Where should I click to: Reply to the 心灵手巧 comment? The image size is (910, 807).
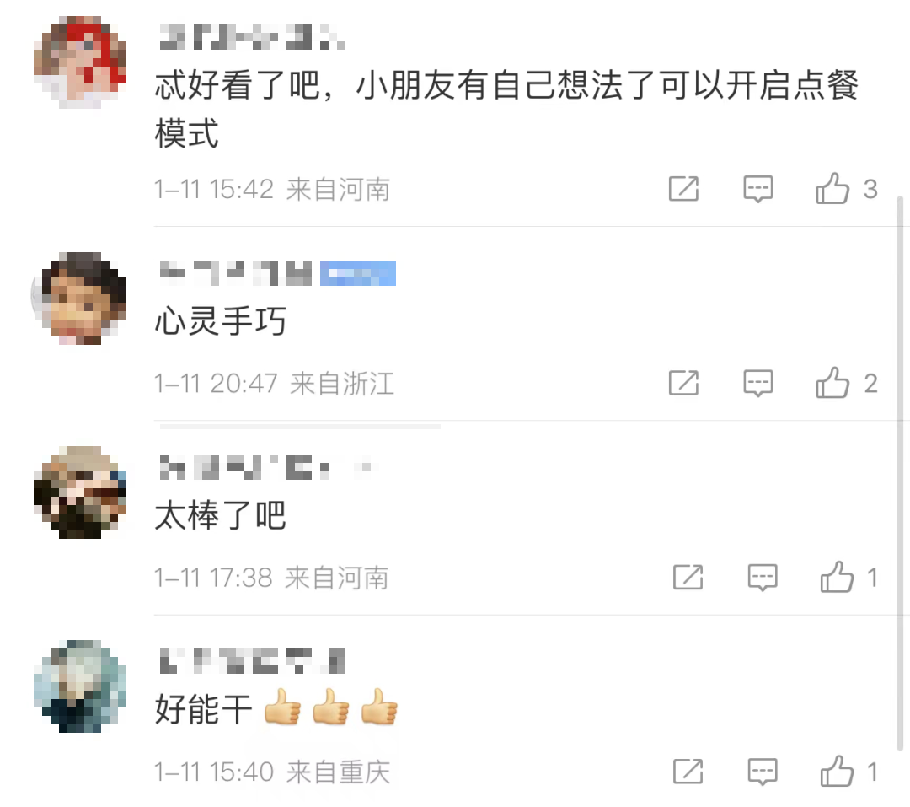[x=758, y=383]
